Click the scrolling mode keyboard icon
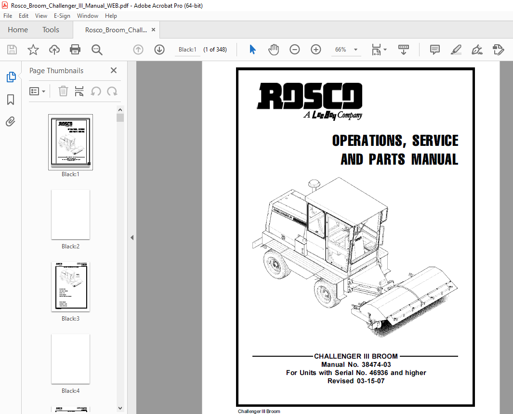513x414 pixels. coord(403,50)
